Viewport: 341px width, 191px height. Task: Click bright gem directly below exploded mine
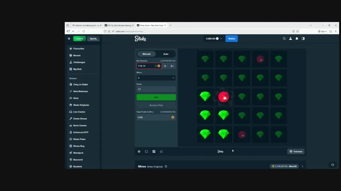click(x=224, y=116)
